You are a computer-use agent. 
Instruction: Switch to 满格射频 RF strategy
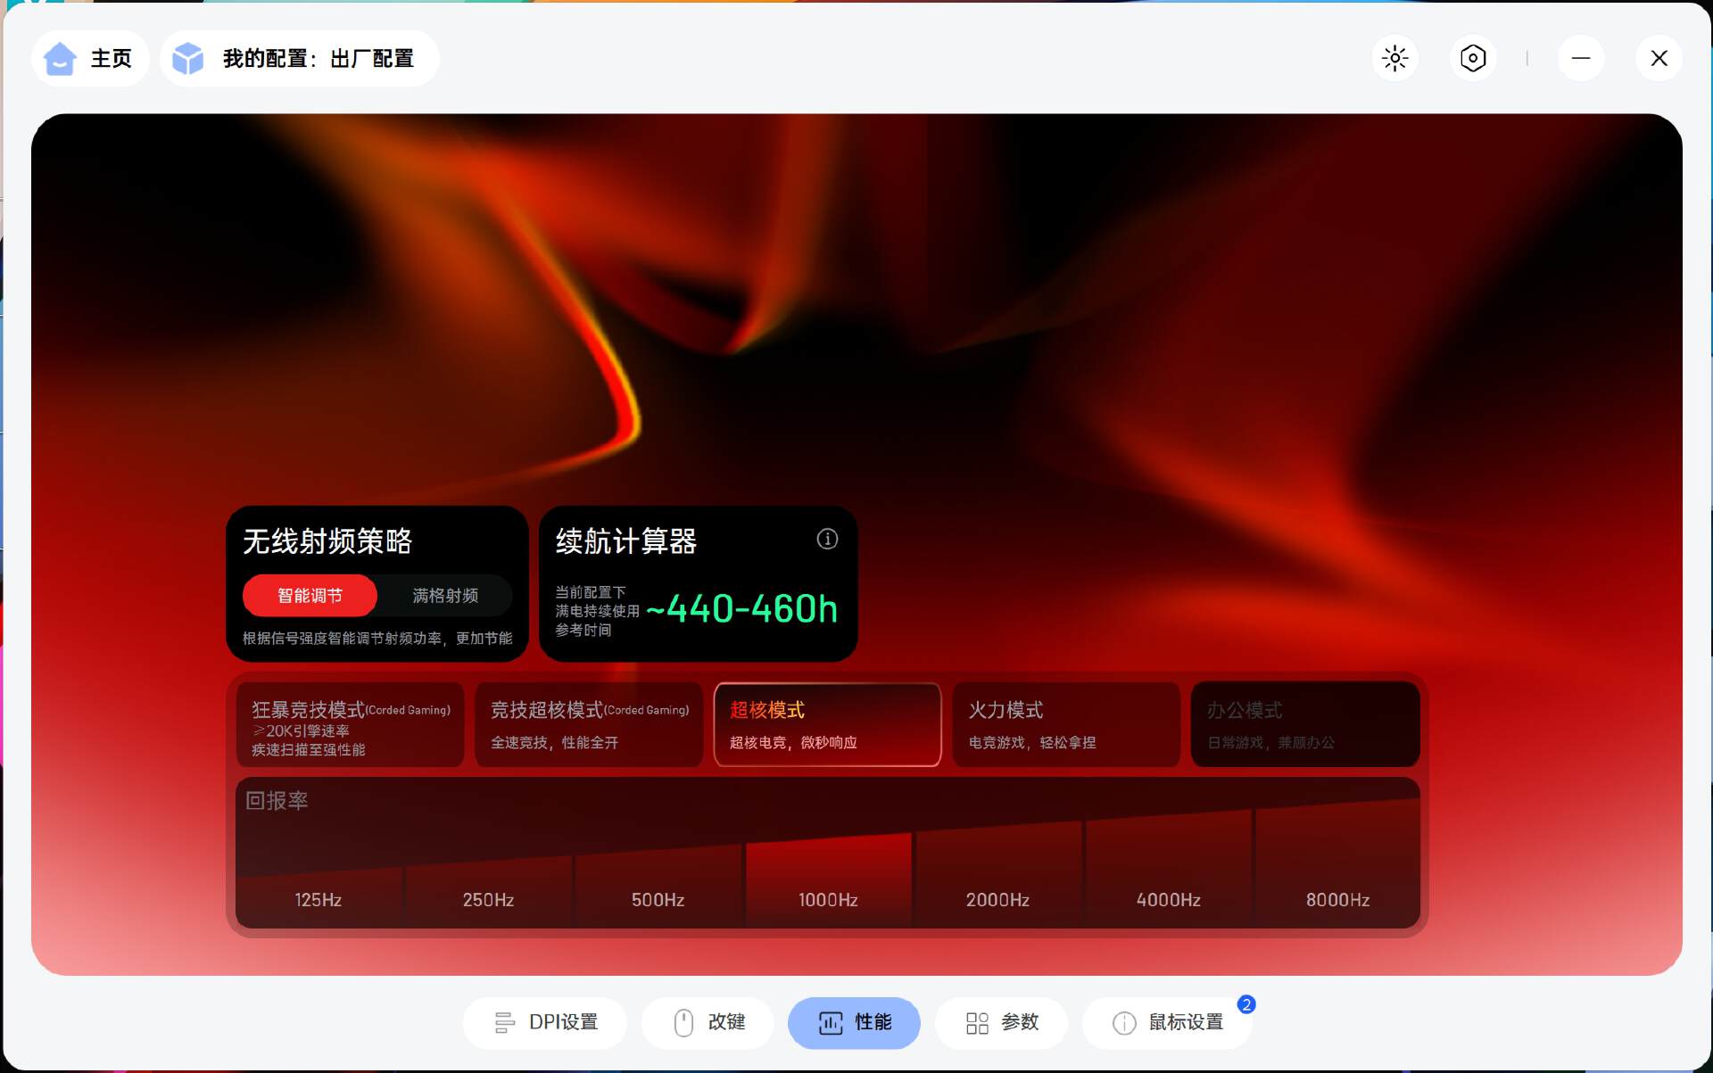[444, 596]
